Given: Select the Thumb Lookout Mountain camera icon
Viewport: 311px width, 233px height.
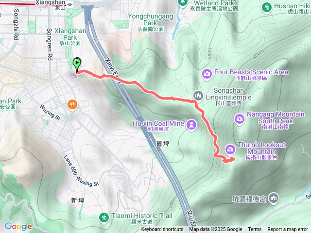Looking at the screenshot, I should pos(230,149).
